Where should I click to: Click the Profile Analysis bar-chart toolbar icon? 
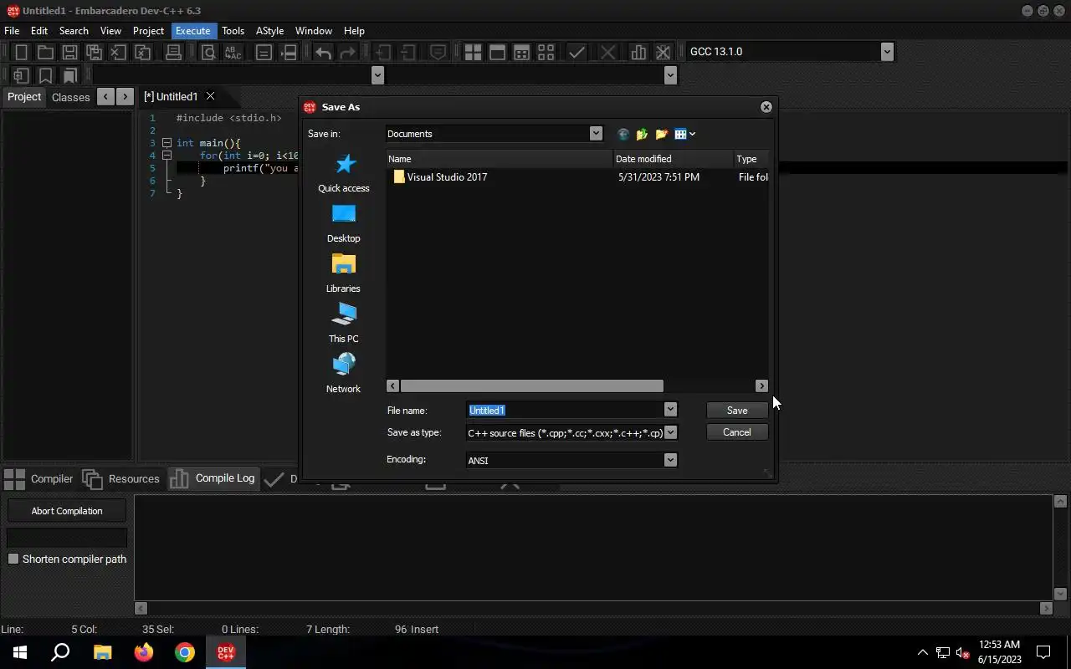click(638, 52)
